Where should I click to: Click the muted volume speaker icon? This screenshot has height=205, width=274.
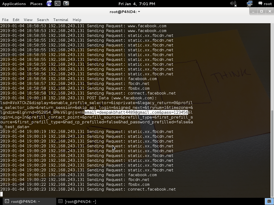[233, 3]
